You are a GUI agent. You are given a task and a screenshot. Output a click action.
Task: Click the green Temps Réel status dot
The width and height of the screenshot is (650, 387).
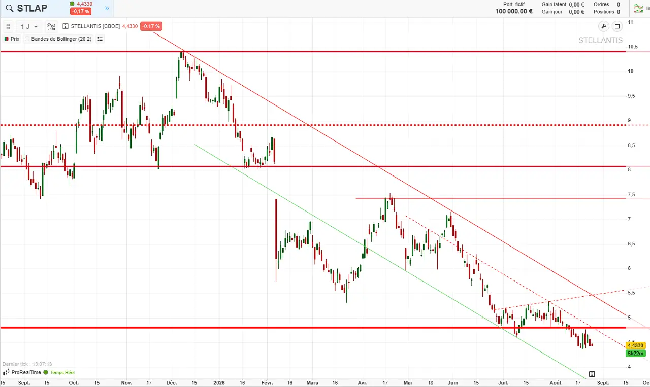(46, 372)
